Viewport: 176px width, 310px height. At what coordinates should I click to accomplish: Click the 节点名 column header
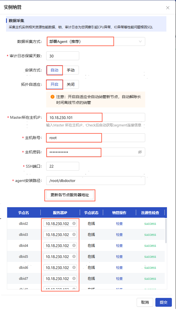(x=24, y=213)
